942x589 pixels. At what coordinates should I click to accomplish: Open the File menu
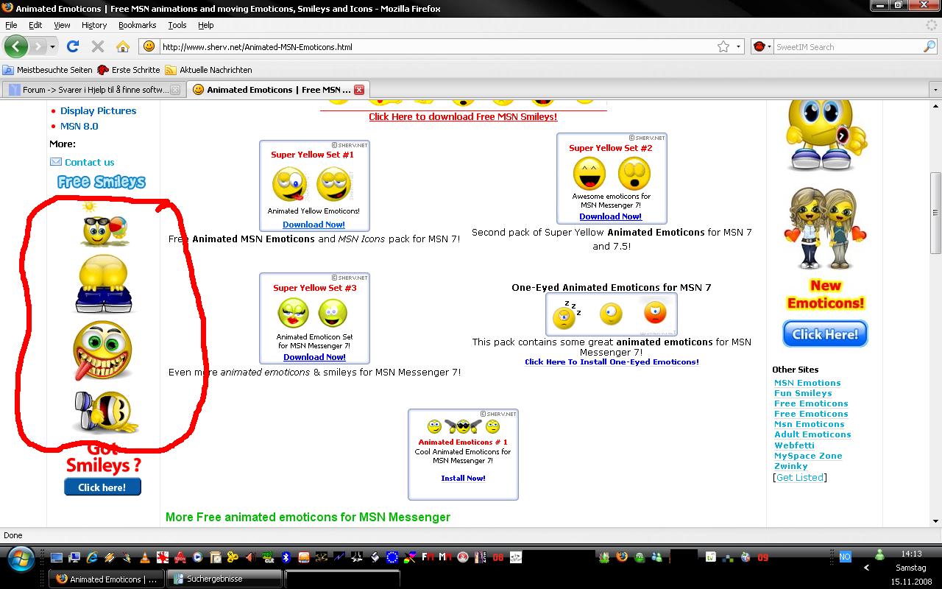[x=11, y=25]
